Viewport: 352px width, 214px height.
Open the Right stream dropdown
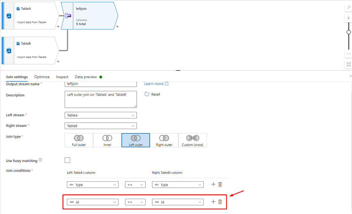(101, 126)
